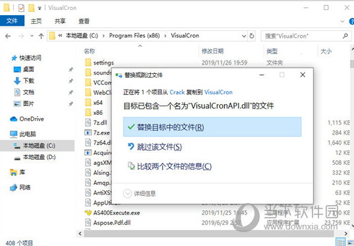Viewport: 354px width, 246px height.
Task: Open the 共享 ribbon tab
Action: point(60,21)
